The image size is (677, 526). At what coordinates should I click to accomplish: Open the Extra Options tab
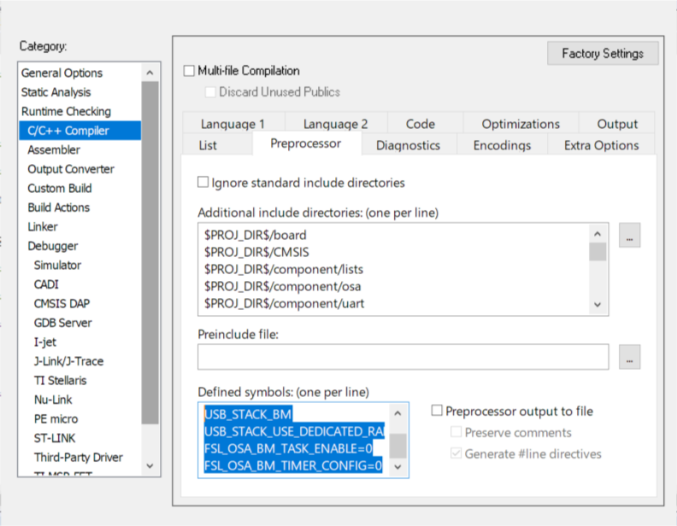point(601,145)
